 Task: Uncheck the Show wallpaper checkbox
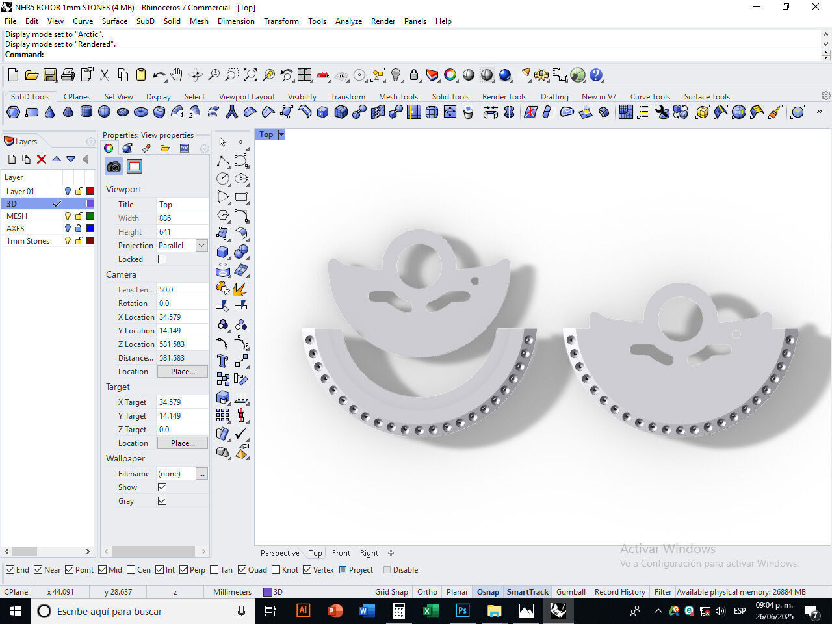pyautogui.click(x=162, y=487)
